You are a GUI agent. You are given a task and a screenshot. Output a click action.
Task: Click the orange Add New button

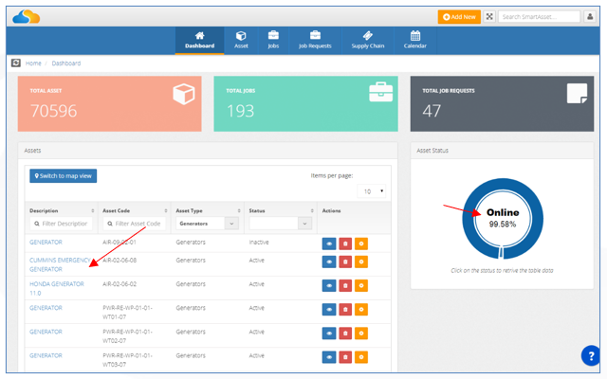pyautogui.click(x=459, y=17)
